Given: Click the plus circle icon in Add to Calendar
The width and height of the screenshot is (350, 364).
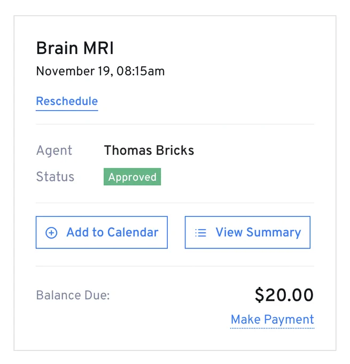Looking at the screenshot, I should point(51,233).
